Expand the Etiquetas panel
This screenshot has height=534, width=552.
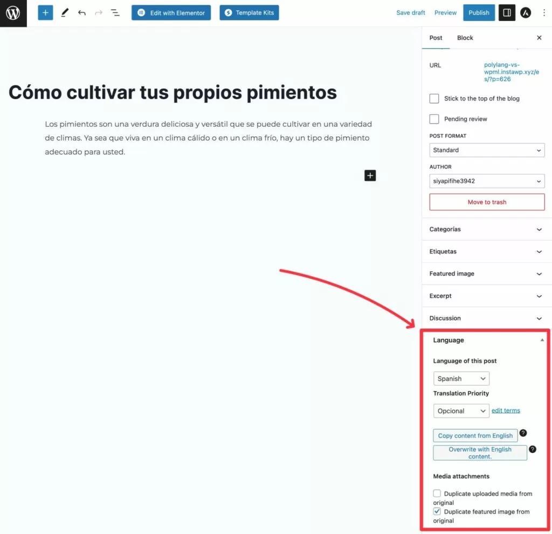pos(487,251)
